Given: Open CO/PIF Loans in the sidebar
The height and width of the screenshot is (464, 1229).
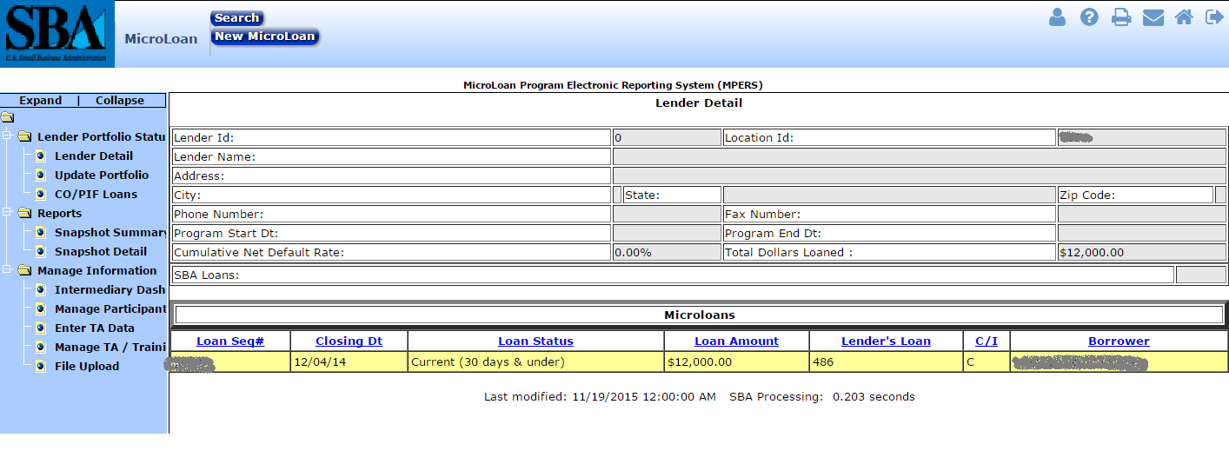Looking at the screenshot, I should [96, 194].
